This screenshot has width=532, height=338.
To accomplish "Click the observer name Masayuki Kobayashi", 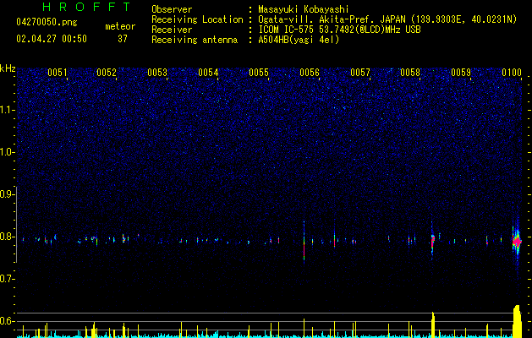I will [x=303, y=9].
